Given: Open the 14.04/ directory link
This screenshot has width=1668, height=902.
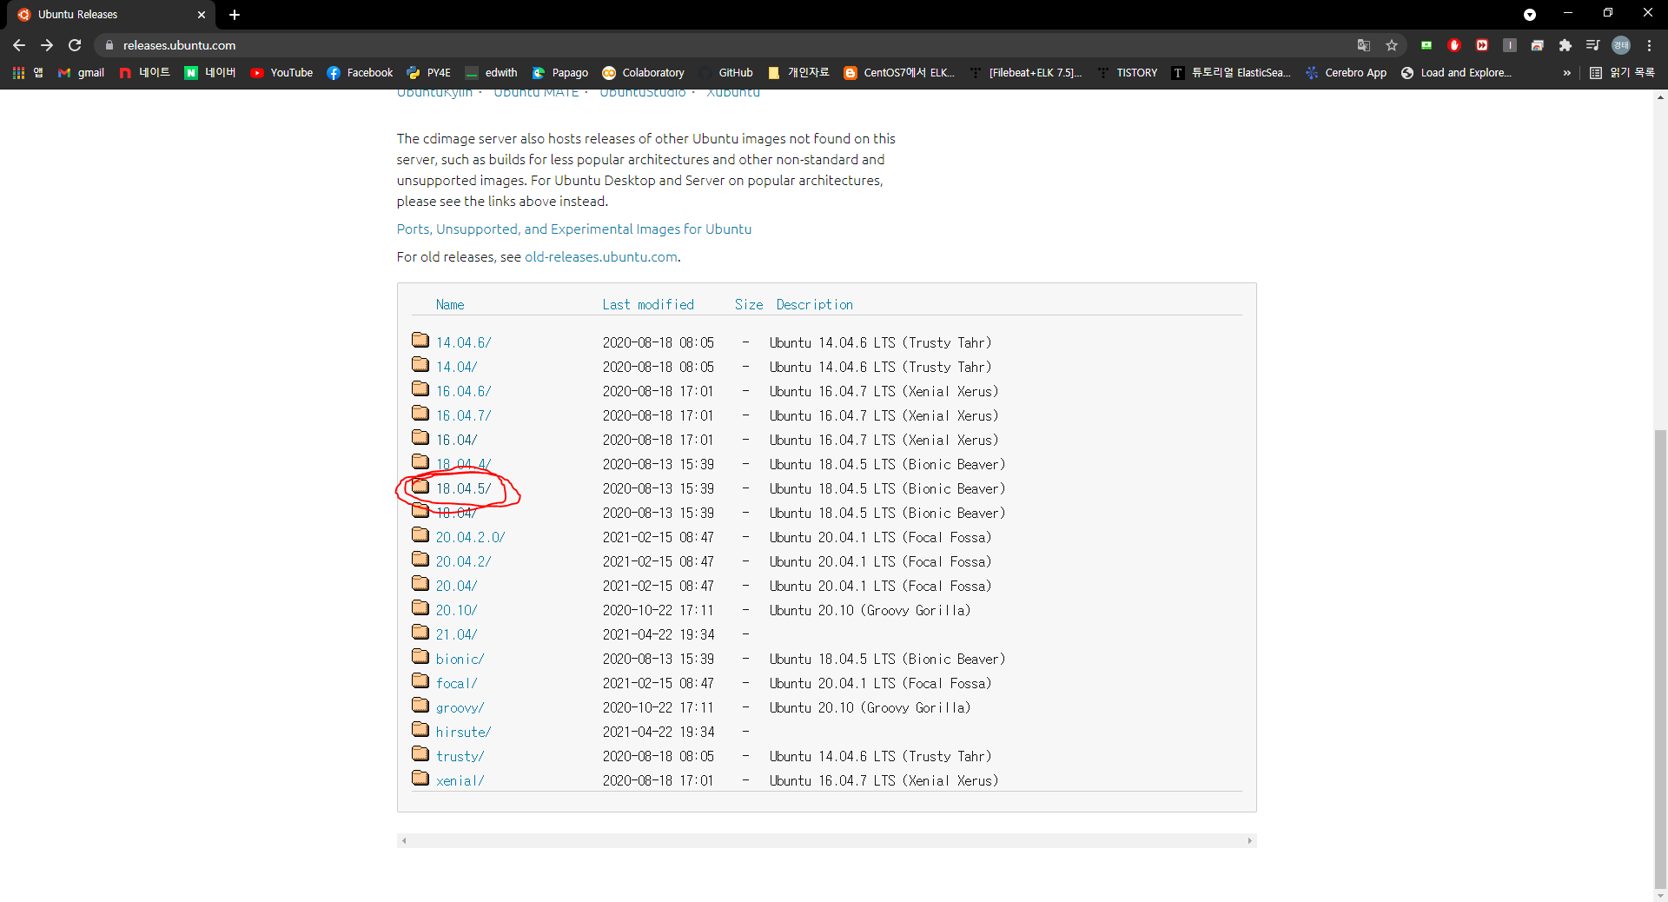Looking at the screenshot, I should tap(456, 368).
